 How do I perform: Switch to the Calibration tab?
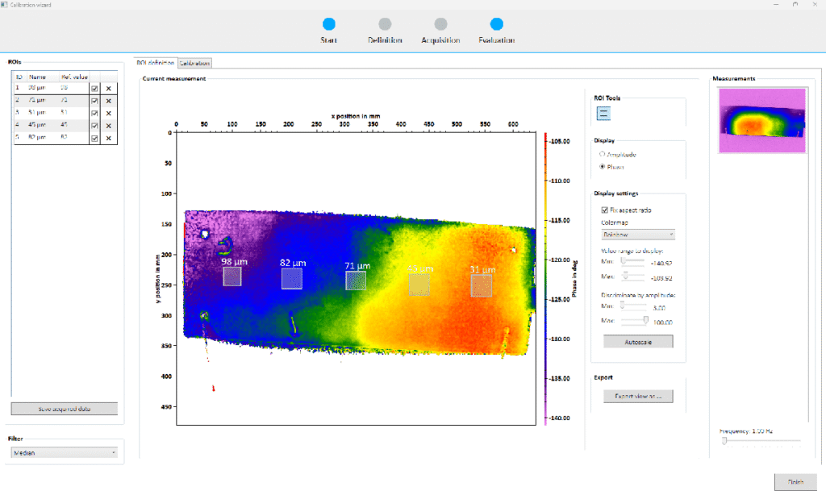tap(195, 63)
